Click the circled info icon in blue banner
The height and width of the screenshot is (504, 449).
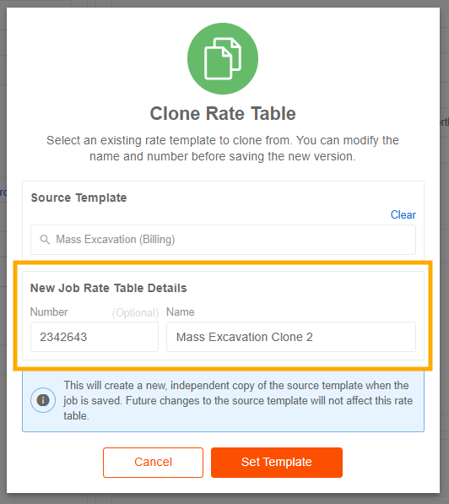tap(43, 400)
